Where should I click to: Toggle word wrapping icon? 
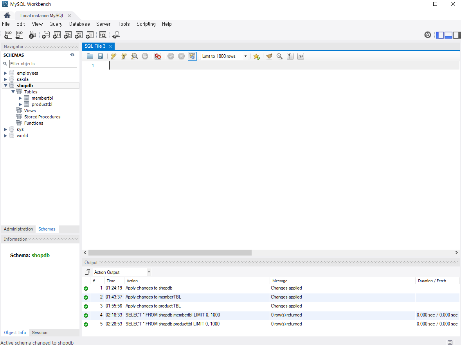point(301,56)
